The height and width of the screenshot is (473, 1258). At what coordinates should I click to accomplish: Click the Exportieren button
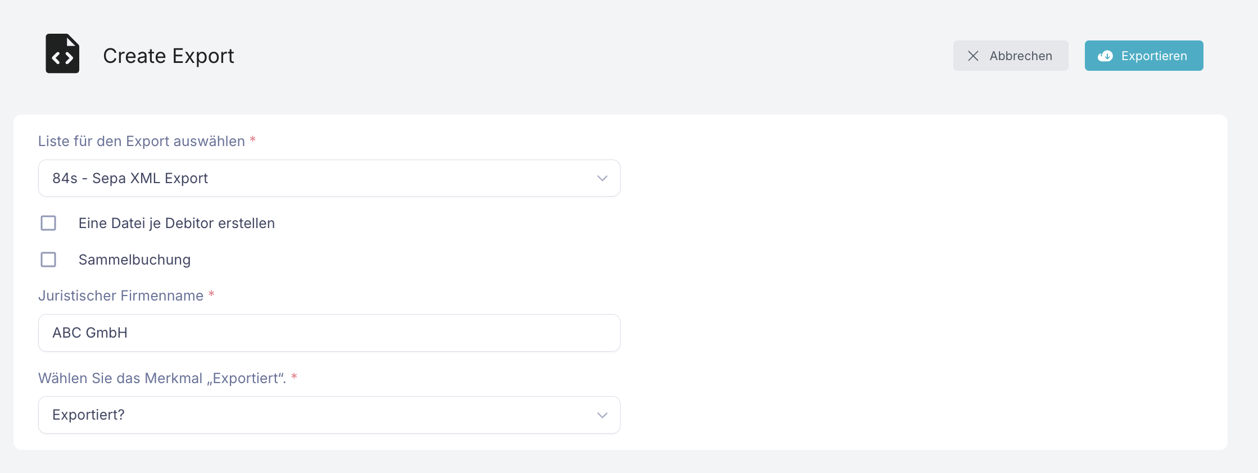[1143, 56]
